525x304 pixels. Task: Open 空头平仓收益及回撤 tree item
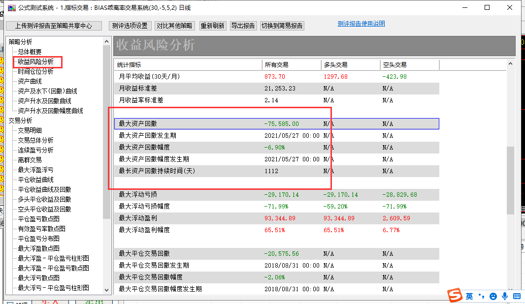tap(44, 209)
